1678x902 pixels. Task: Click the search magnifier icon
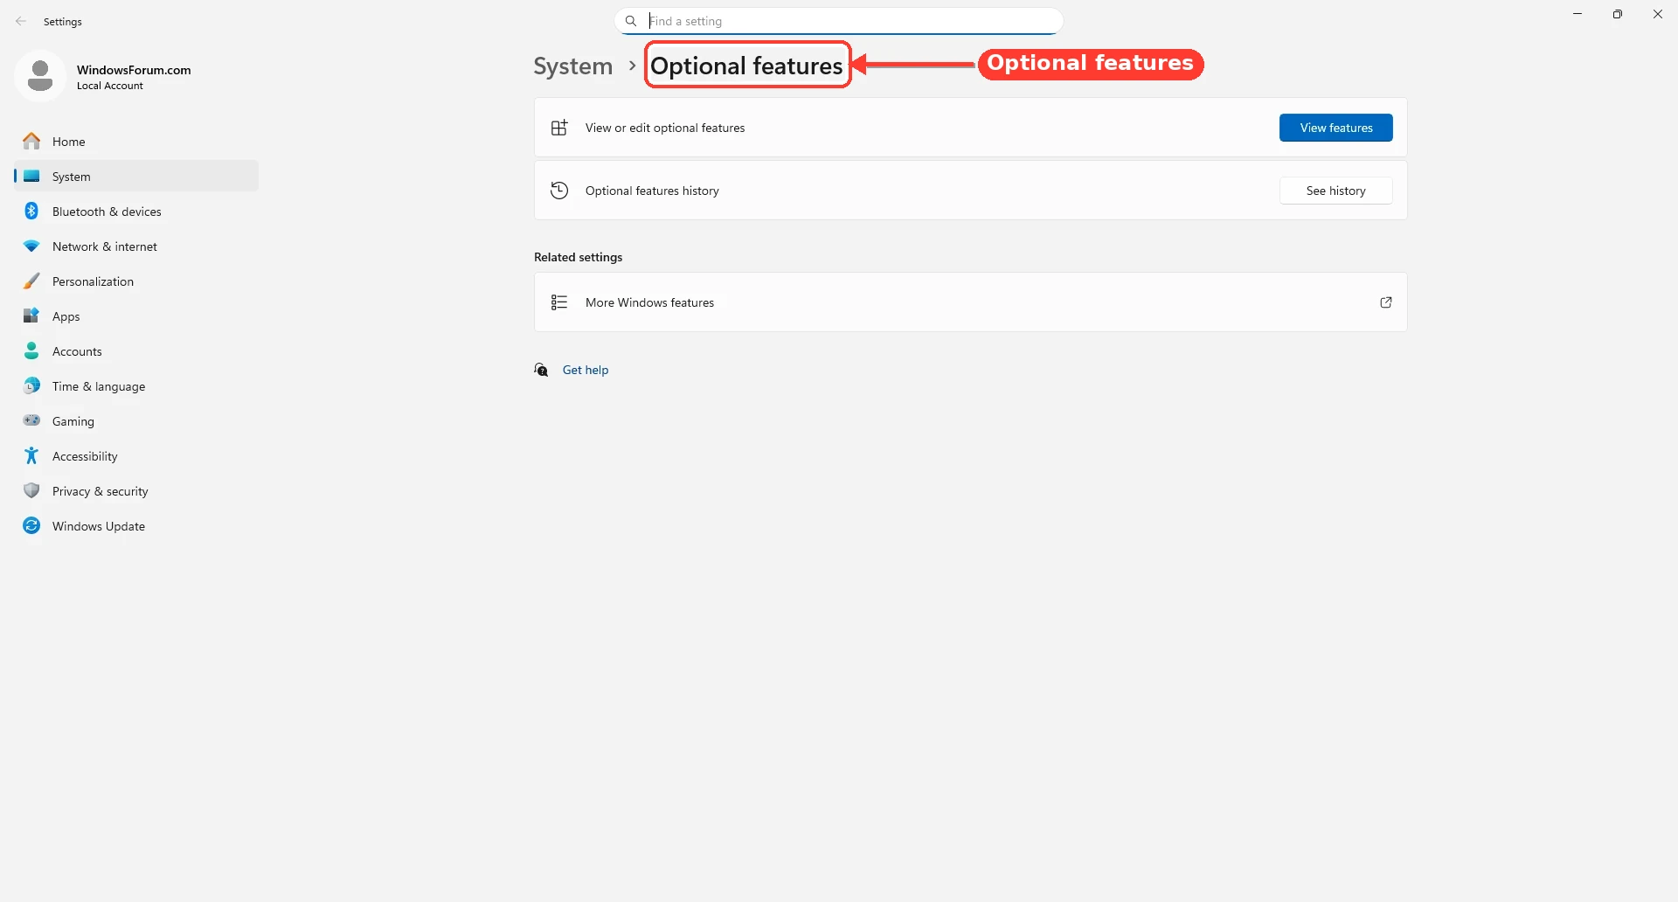[x=631, y=21]
